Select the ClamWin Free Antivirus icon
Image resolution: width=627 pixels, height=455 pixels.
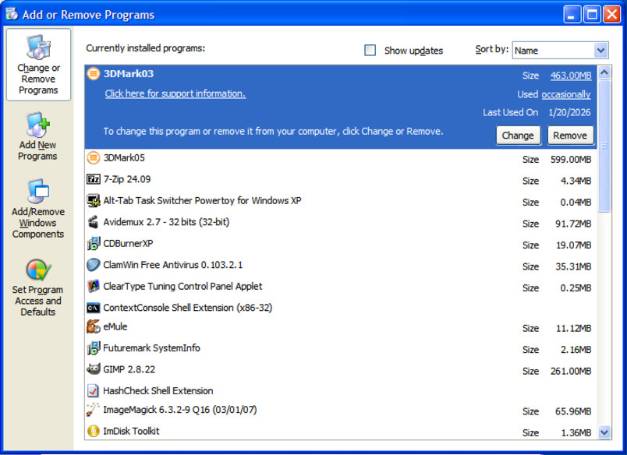click(x=94, y=265)
